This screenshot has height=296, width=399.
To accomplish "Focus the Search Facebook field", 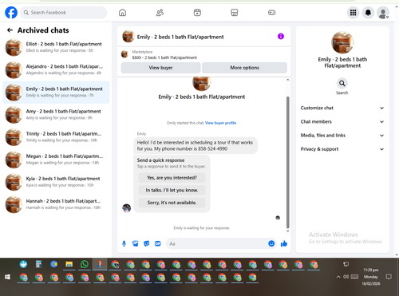I will tap(64, 13).
